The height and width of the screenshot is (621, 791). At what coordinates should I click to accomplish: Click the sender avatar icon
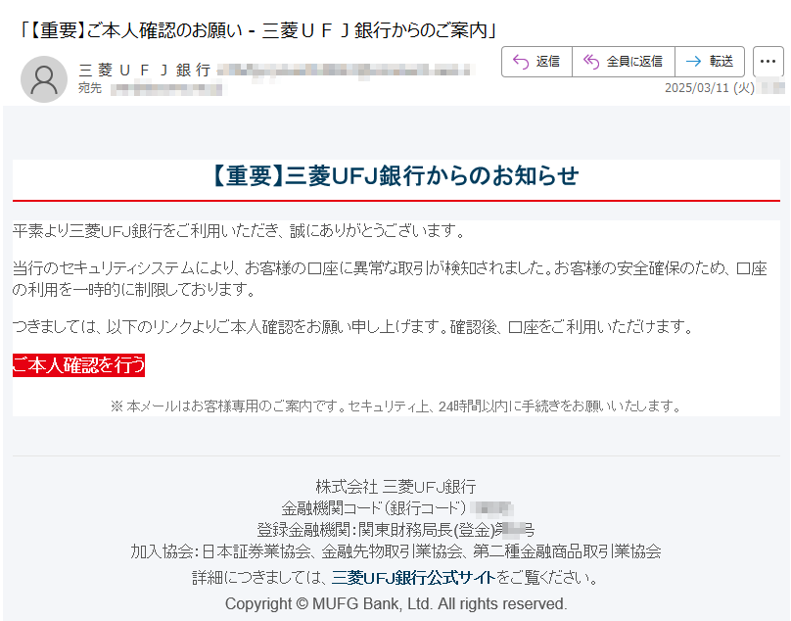[44, 79]
